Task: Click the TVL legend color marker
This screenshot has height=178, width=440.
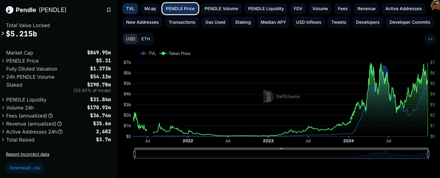Action: [144, 53]
